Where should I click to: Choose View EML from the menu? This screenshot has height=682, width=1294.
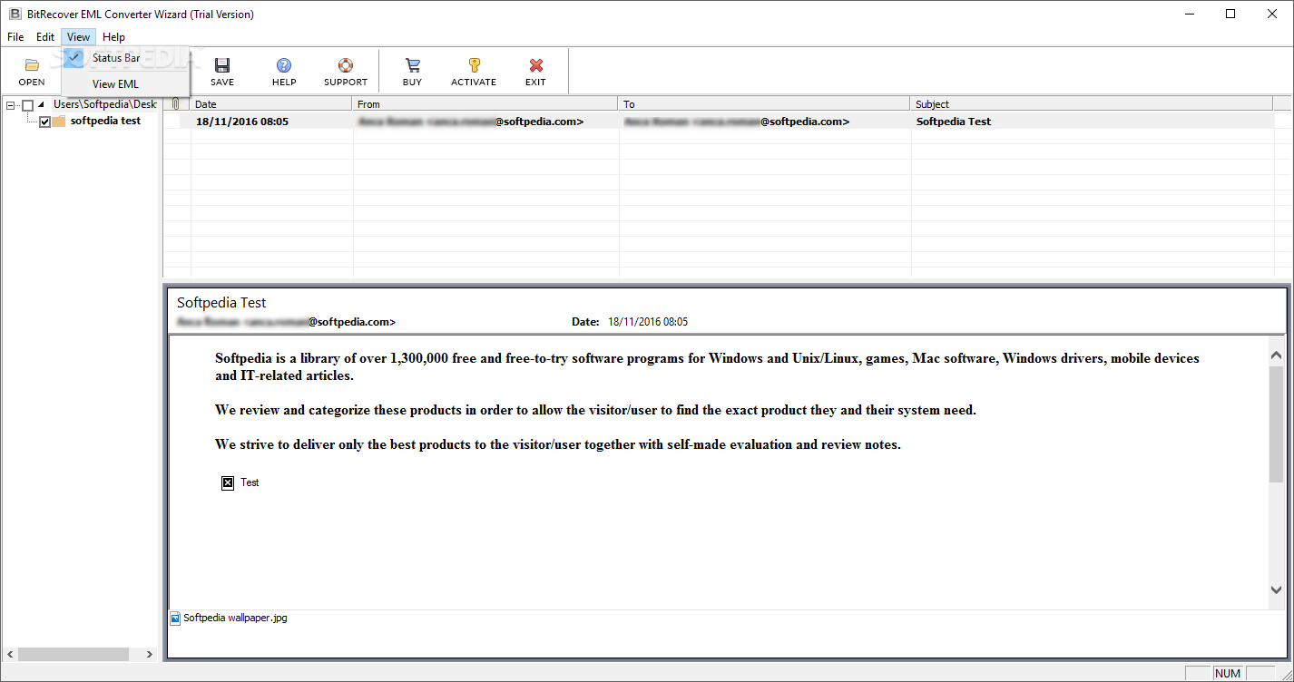(x=125, y=84)
